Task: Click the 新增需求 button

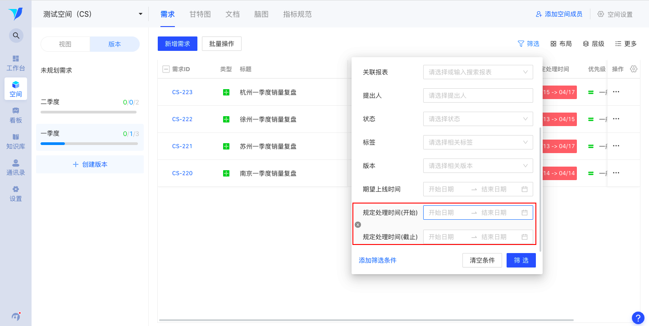Action: (x=177, y=44)
